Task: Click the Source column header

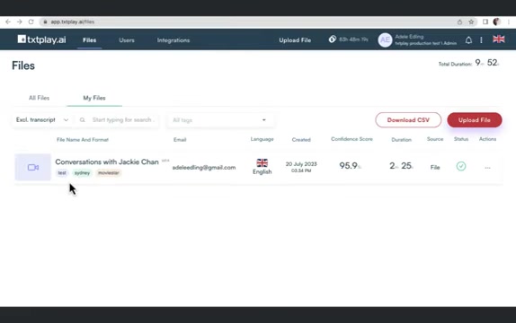Action: tap(435, 139)
